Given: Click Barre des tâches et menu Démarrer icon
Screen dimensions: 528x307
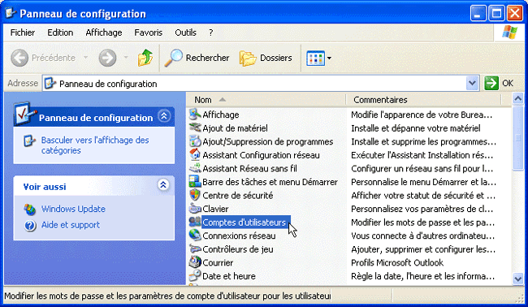Looking at the screenshot, I should click(195, 182).
